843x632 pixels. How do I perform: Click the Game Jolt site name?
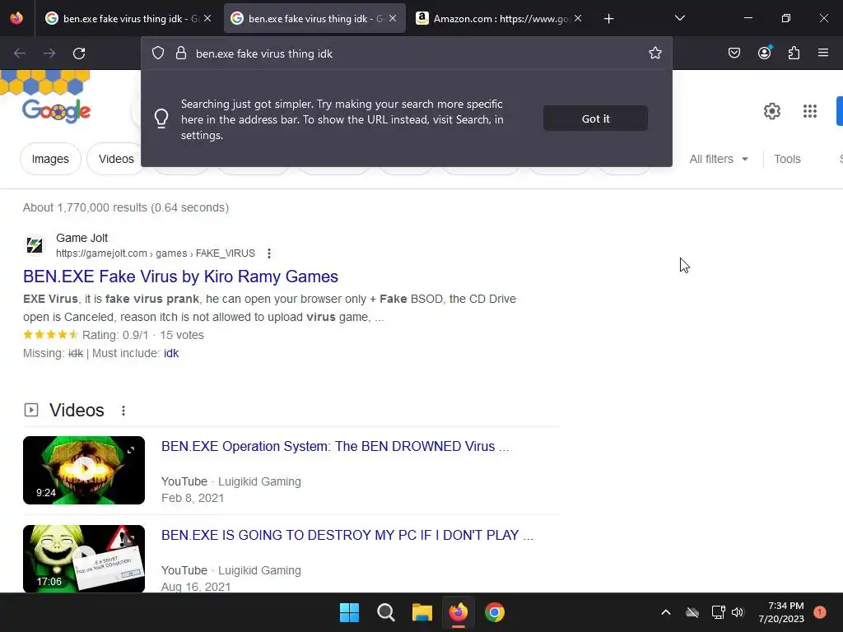coord(82,238)
